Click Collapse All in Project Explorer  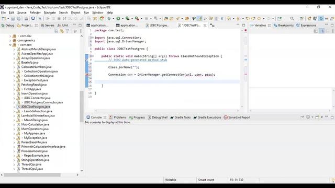56,31
